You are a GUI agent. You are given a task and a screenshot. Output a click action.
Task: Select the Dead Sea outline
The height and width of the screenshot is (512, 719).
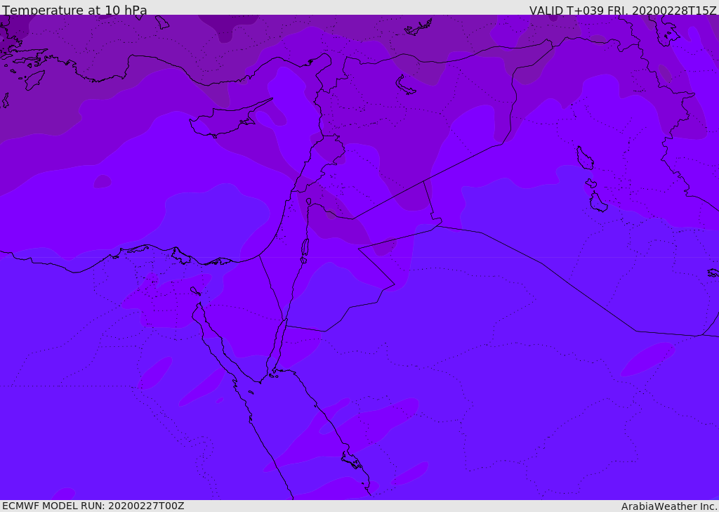click(305, 248)
